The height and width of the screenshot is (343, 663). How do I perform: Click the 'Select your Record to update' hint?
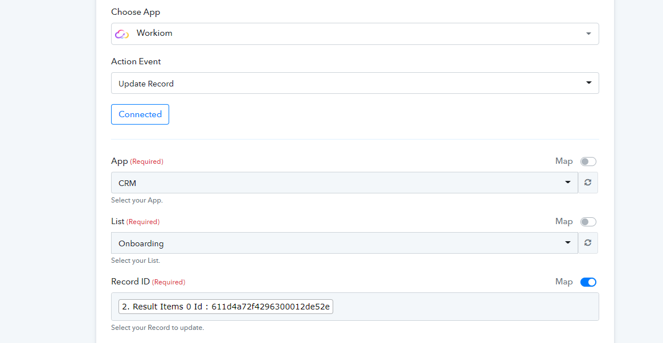[157, 328]
